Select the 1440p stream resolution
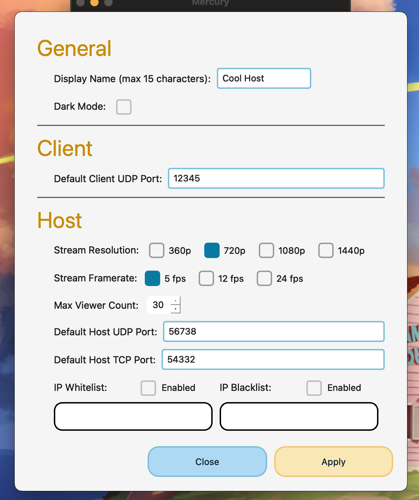The image size is (419, 500). 326,250
